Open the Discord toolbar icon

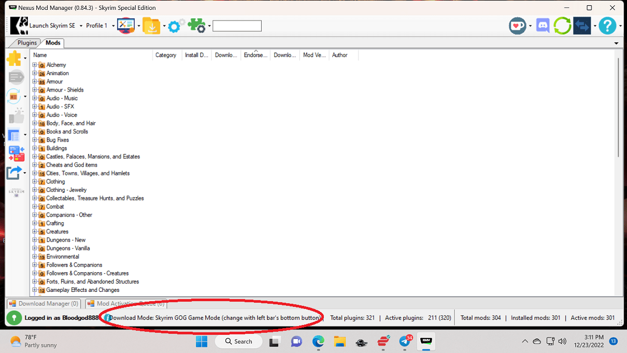coord(543,25)
